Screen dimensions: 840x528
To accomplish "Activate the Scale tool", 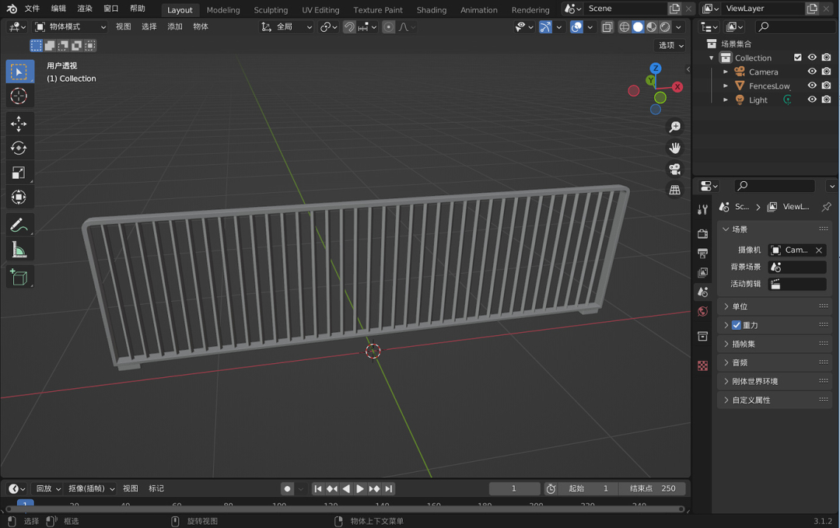I will pyautogui.click(x=19, y=173).
